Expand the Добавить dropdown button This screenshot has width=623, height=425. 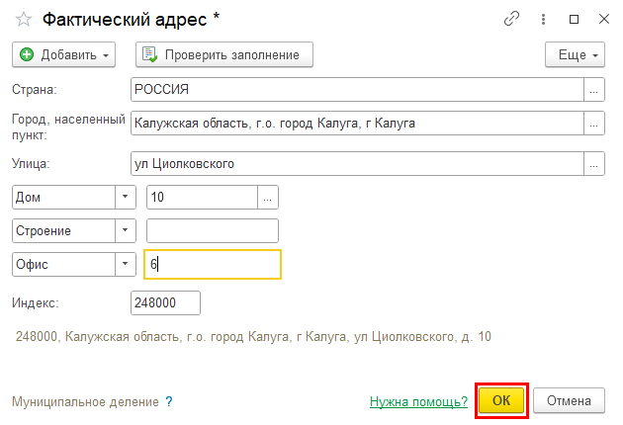(x=64, y=54)
